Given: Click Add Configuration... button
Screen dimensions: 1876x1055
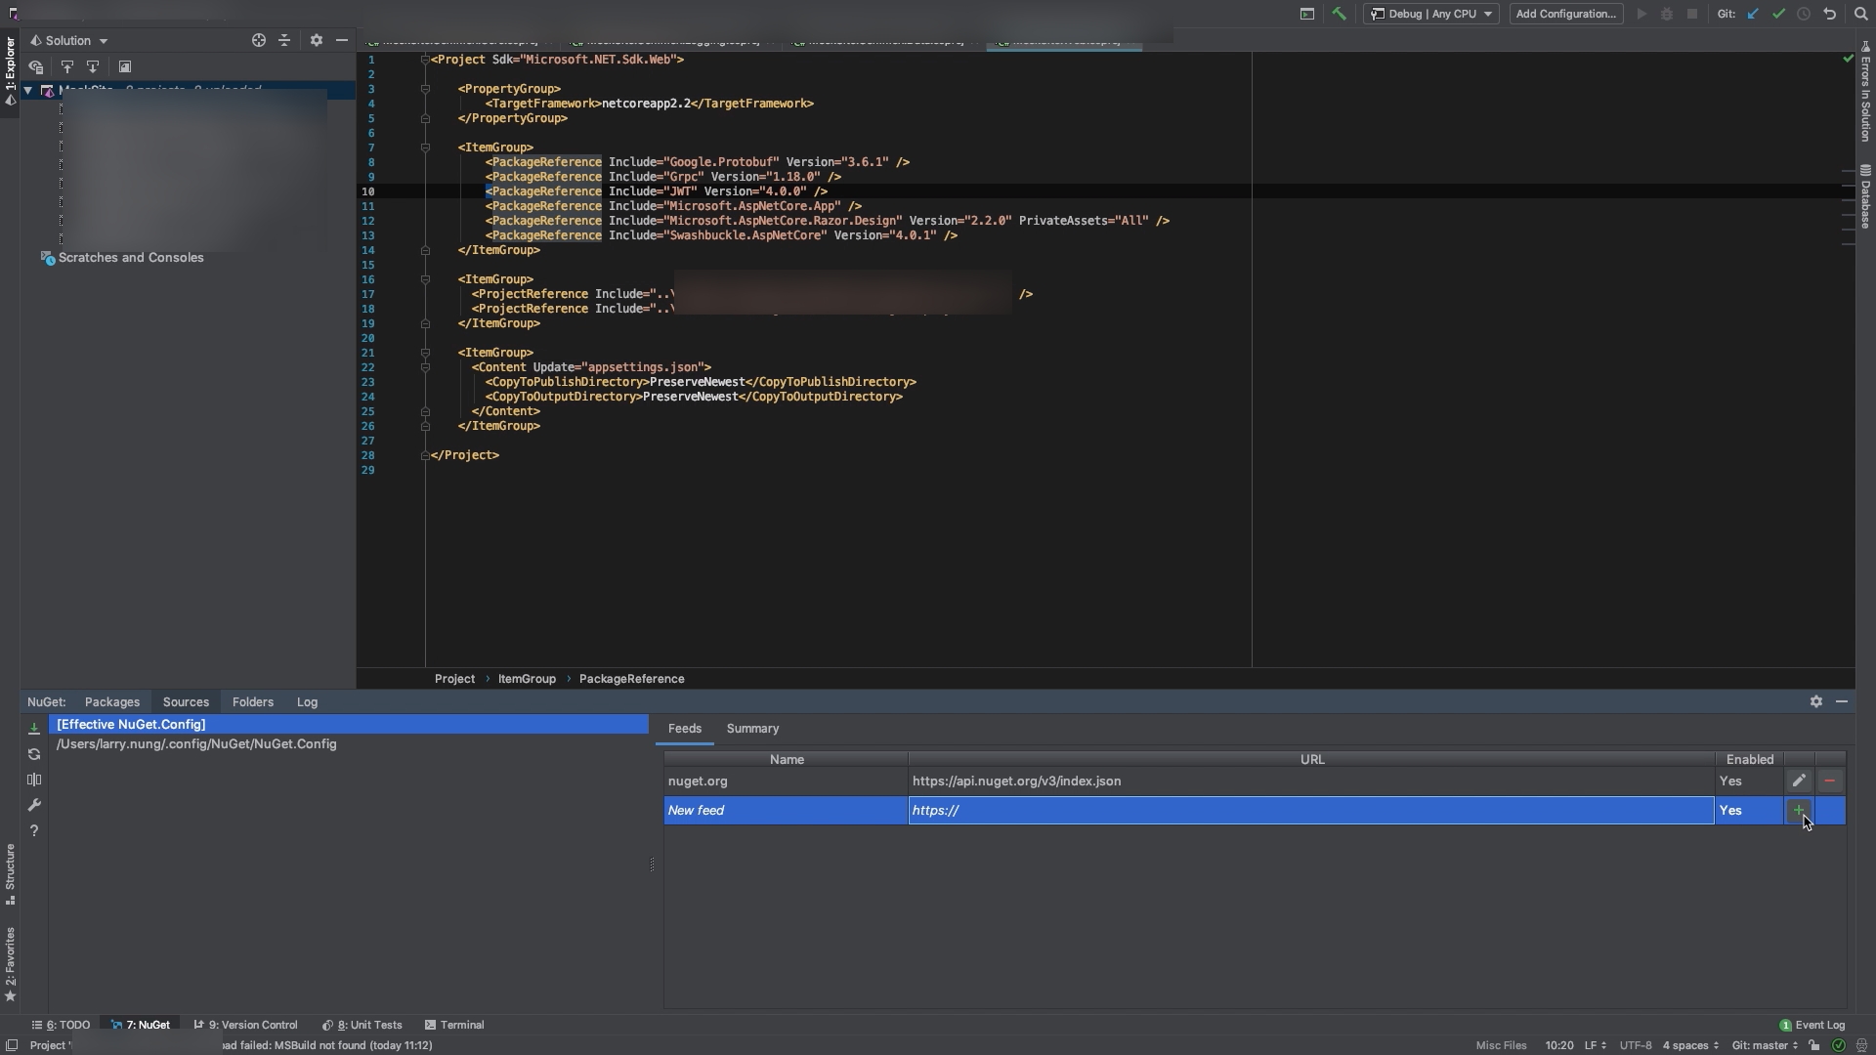Looking at the screenshot, I should [x=1565, y=14].
